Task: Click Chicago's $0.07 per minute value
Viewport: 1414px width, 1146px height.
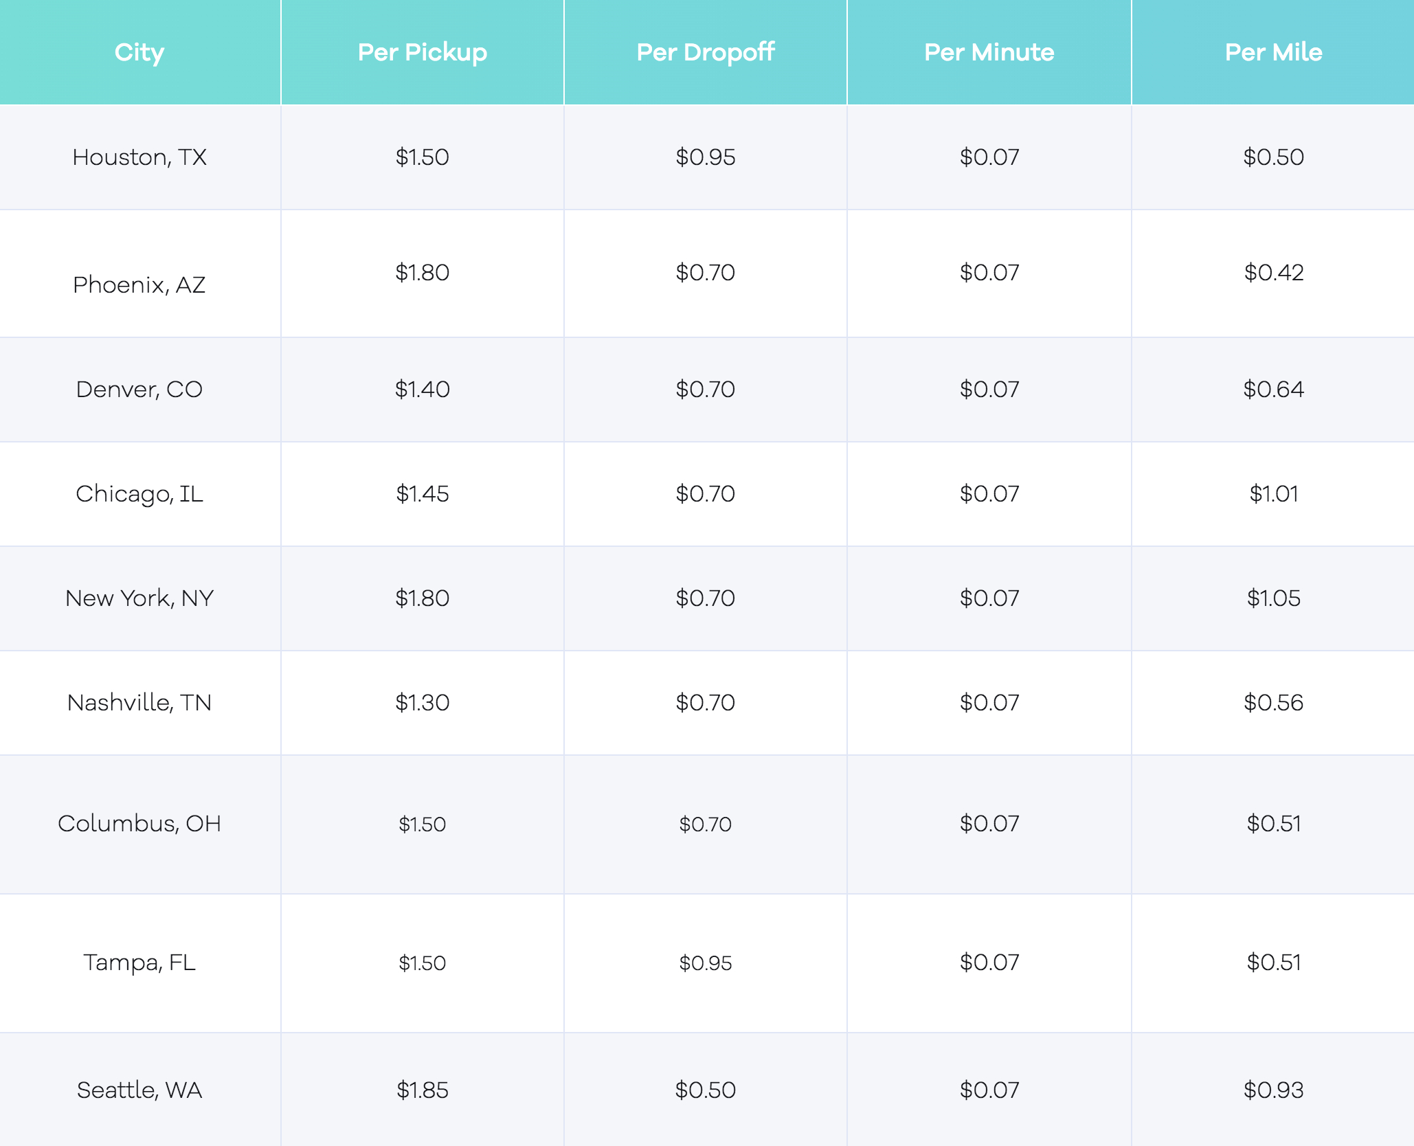Action: [x=989, y=494]
